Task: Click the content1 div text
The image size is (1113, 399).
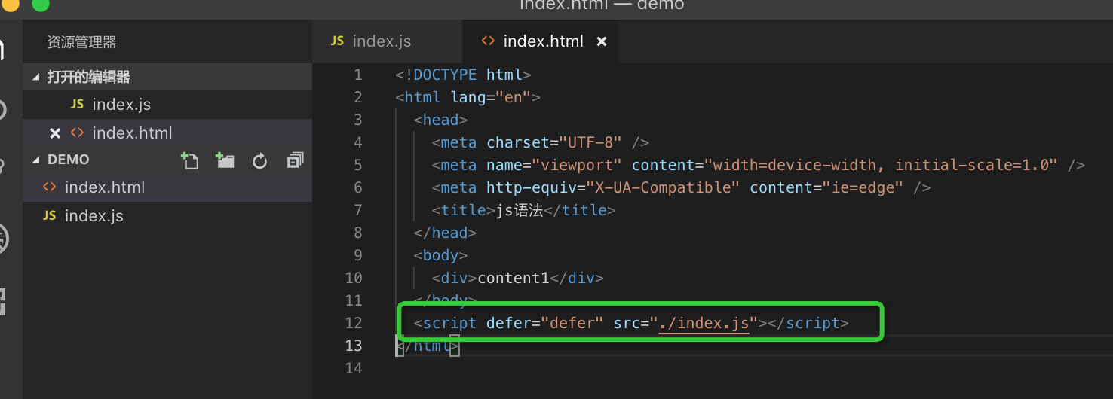Action: click(x=514, y=278)
